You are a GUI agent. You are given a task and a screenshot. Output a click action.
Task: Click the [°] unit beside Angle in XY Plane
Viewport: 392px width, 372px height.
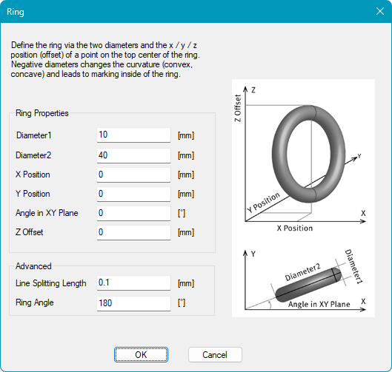(182, 213)
